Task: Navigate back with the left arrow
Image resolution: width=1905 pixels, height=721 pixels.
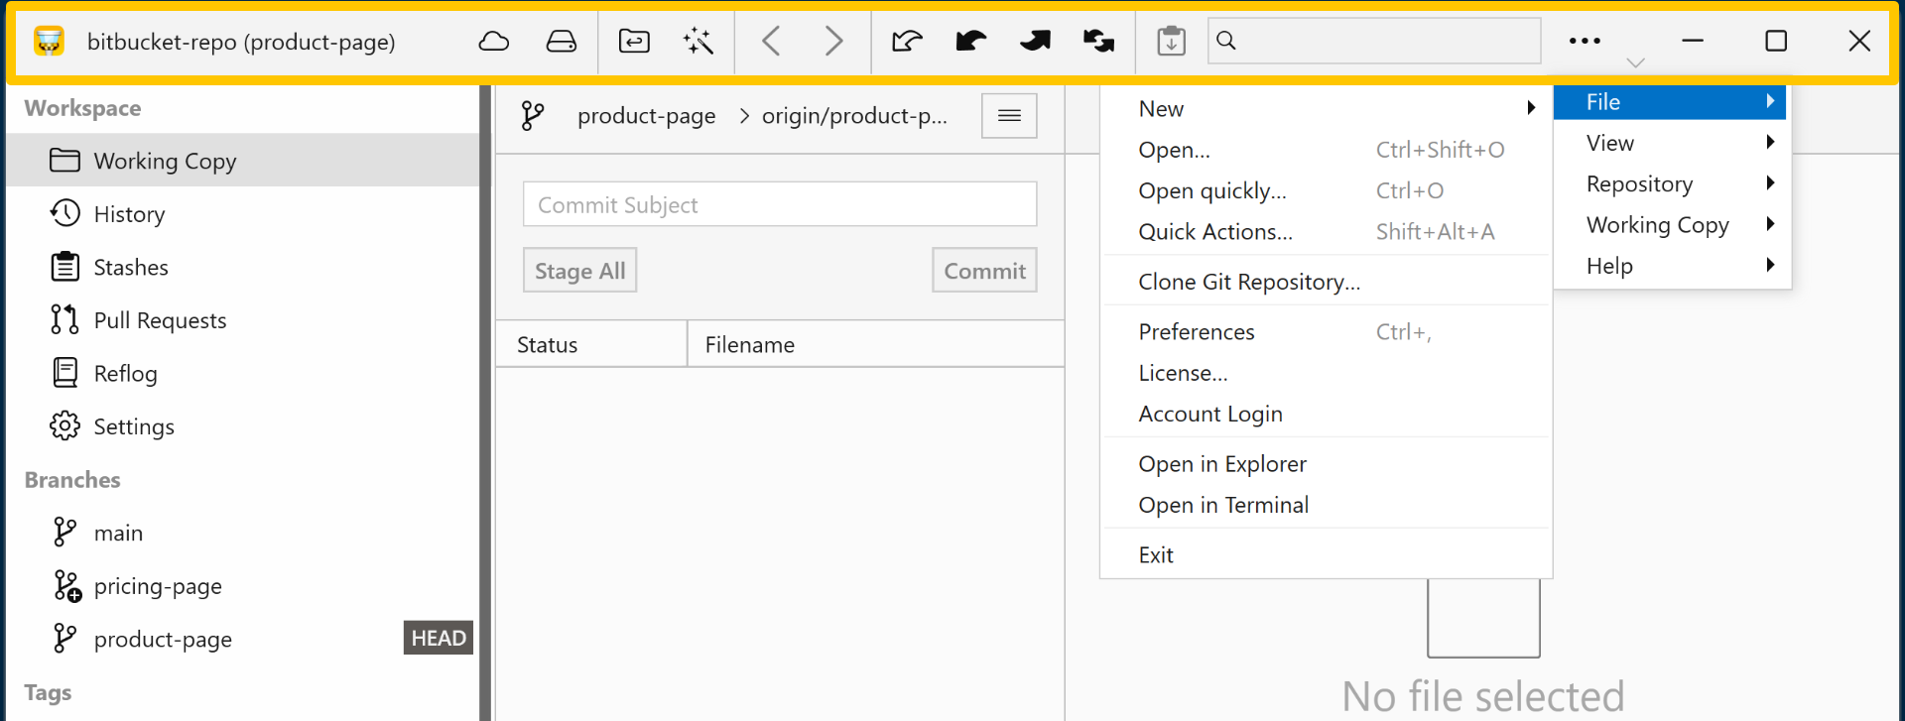Action: [x=771, y=42]
